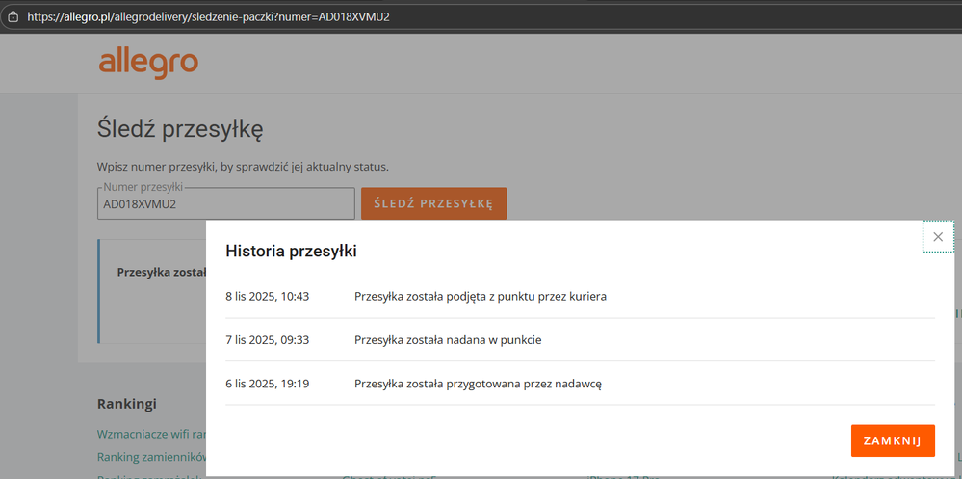Click the 'Przesyłka została' status text behind dialog

161,272
